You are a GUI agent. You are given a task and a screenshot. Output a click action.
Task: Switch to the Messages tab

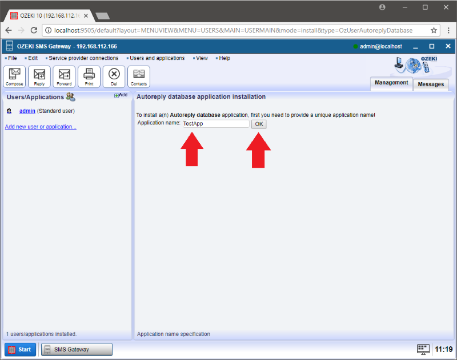[431, 84]
